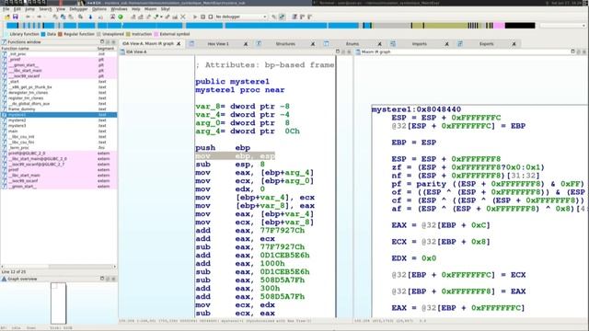589x331 pixels.
Task: Click the terminate process stop icon
Action: [211, 17]
